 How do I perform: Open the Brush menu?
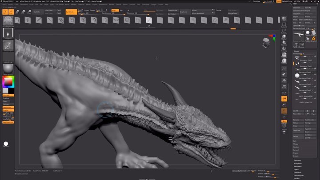tap(10, 4)
